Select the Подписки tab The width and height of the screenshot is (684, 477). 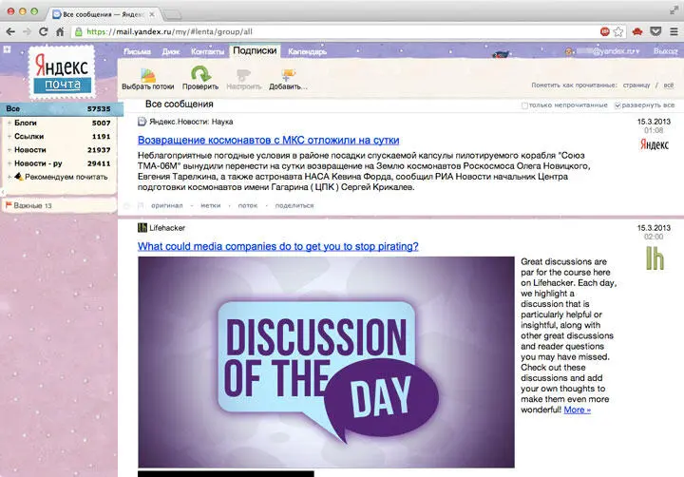(x=255, y=50)
